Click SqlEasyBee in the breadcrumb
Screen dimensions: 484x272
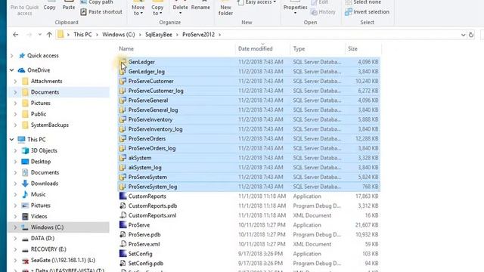click(x=159, y=35)
